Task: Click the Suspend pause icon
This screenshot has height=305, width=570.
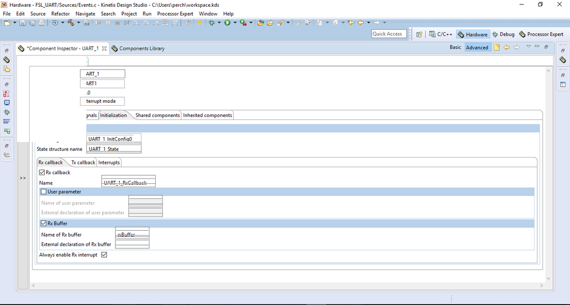Action: point(108,23)
